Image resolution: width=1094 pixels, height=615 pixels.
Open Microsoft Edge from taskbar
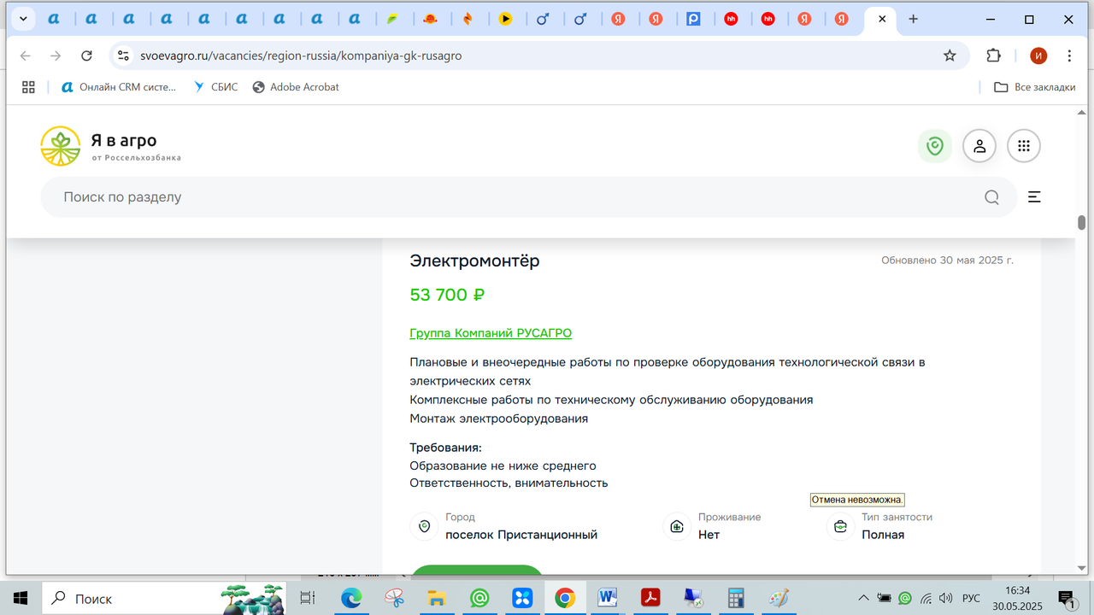(x=351, y=598)
